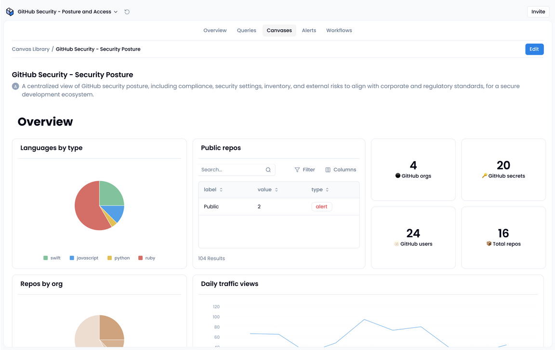
Task: Click the Search input in Public repos
Action: 237,169
